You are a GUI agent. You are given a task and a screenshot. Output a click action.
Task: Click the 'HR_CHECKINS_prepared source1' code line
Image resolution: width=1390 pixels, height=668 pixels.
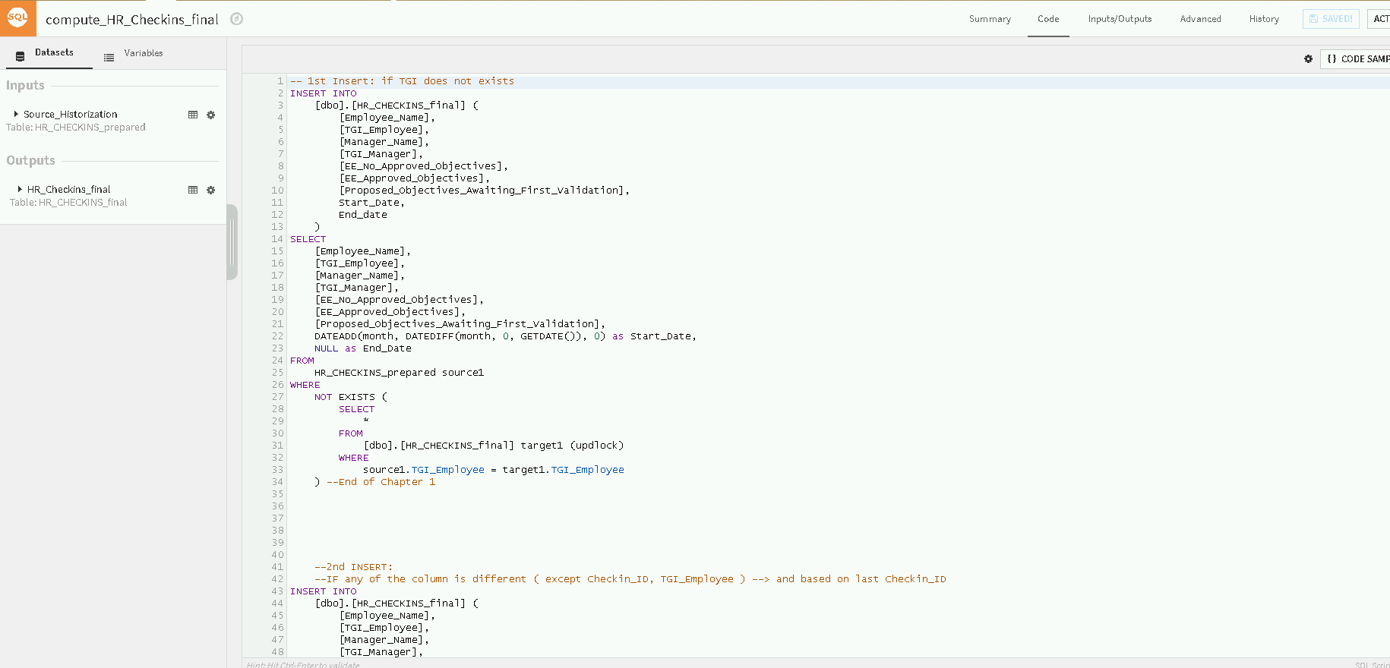399,373
